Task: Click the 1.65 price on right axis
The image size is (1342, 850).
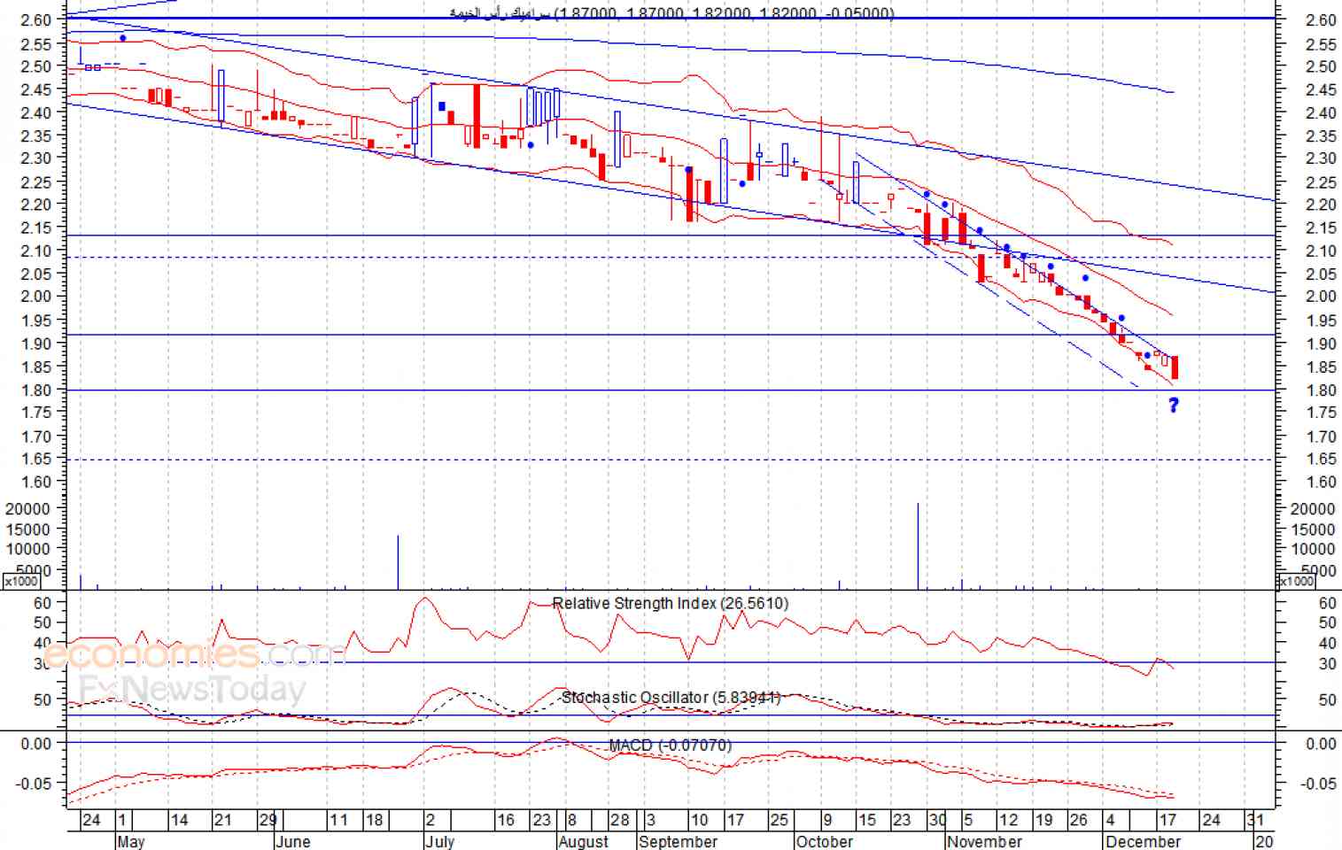Action: point(1321,459)
